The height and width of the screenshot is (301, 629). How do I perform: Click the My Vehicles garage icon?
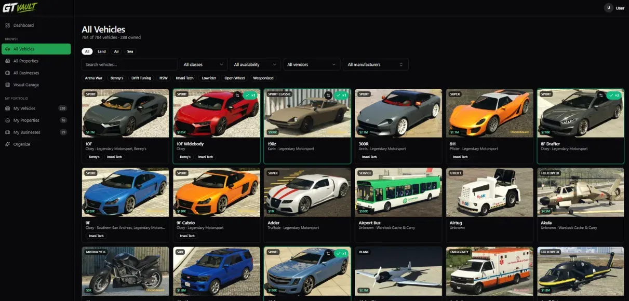coord(7,108)
